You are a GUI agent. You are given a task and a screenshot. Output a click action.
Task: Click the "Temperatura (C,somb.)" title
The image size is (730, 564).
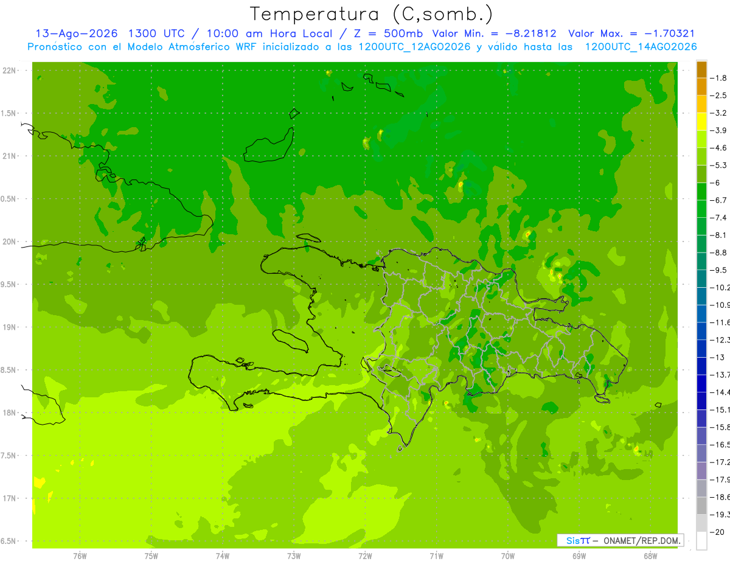click(x=371, y=14)
